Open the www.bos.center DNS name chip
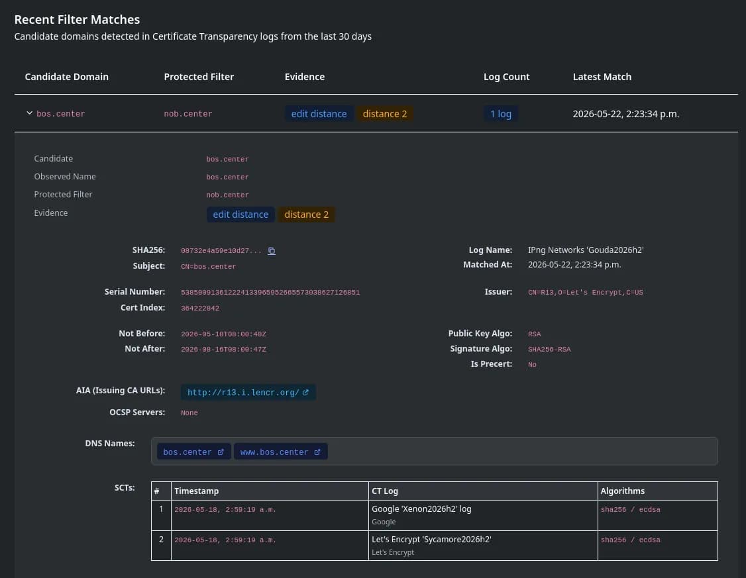 (280, 452)
